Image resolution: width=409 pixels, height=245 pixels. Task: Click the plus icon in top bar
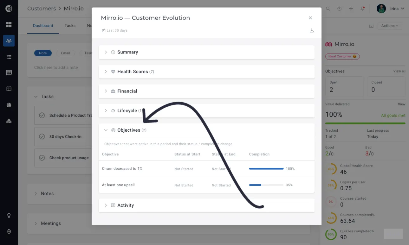tap(351, 9)
